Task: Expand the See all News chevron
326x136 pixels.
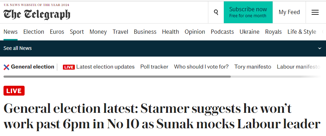Action: pyautogui.click(x=320, y=48)
